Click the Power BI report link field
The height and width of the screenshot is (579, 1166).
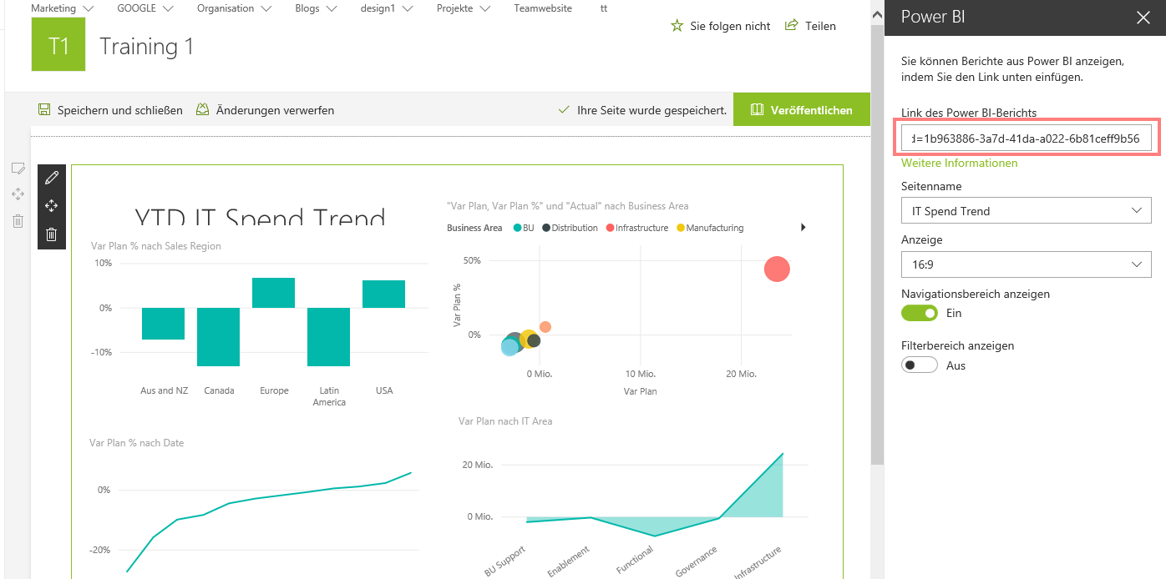coord(1026,138)
